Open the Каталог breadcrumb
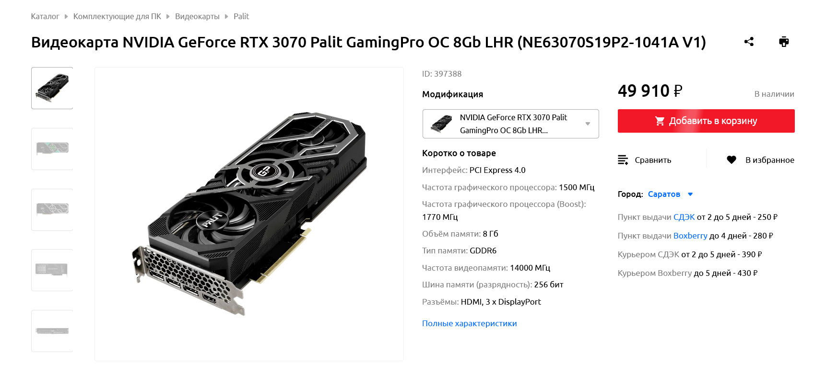The width and height of the screenshot is (826, 365). point(45,16)
